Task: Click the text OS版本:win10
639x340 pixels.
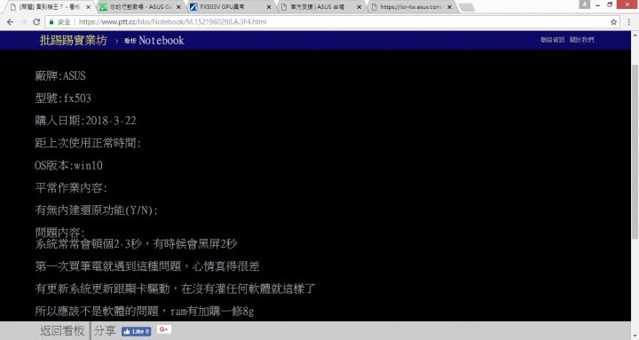Action: (x=69, y=165)
